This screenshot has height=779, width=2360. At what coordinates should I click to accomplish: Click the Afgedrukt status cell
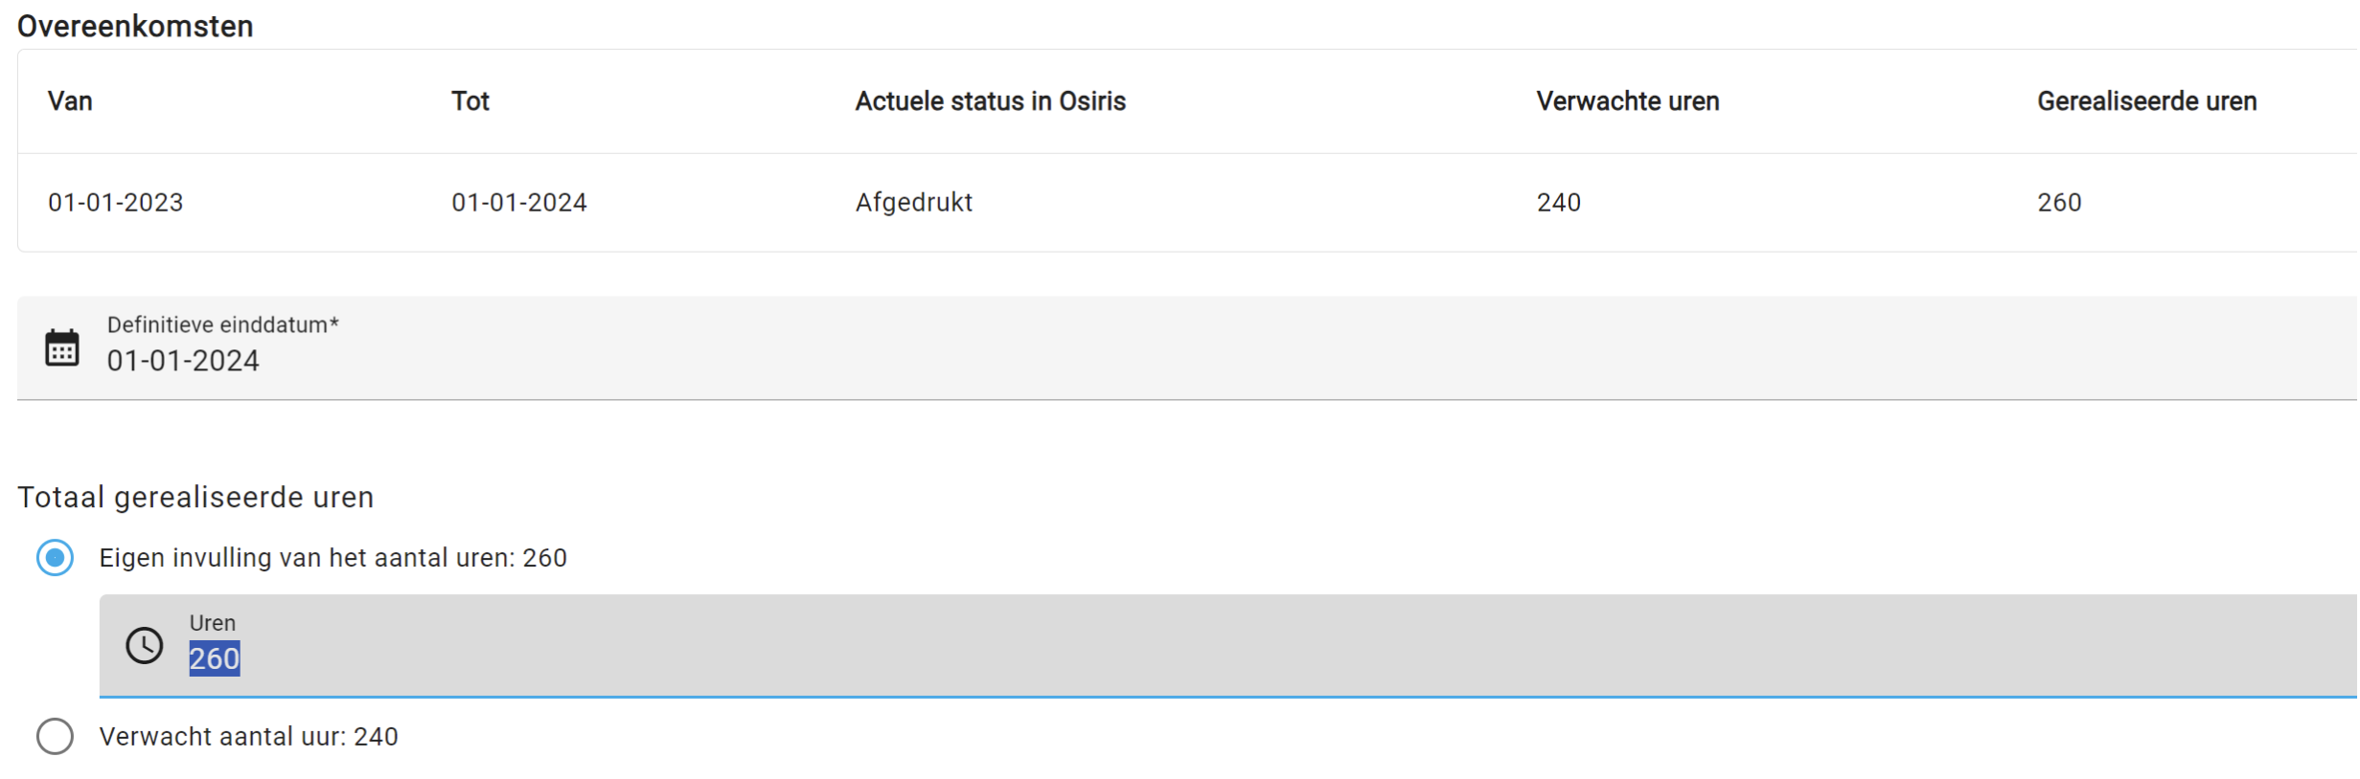914,203
